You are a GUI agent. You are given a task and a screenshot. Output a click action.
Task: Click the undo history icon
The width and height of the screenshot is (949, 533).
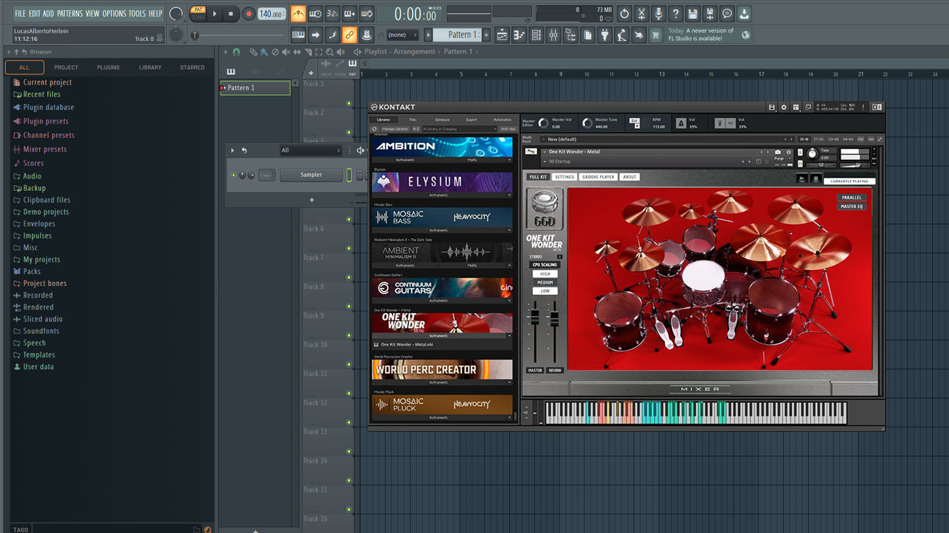coord(624,14)
